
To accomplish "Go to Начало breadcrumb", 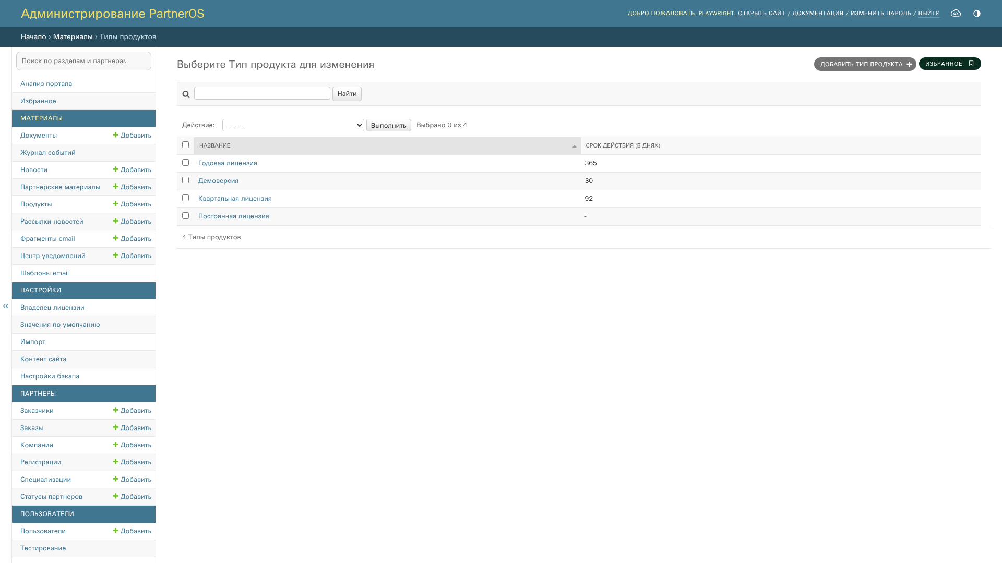I will click(33, 37).
